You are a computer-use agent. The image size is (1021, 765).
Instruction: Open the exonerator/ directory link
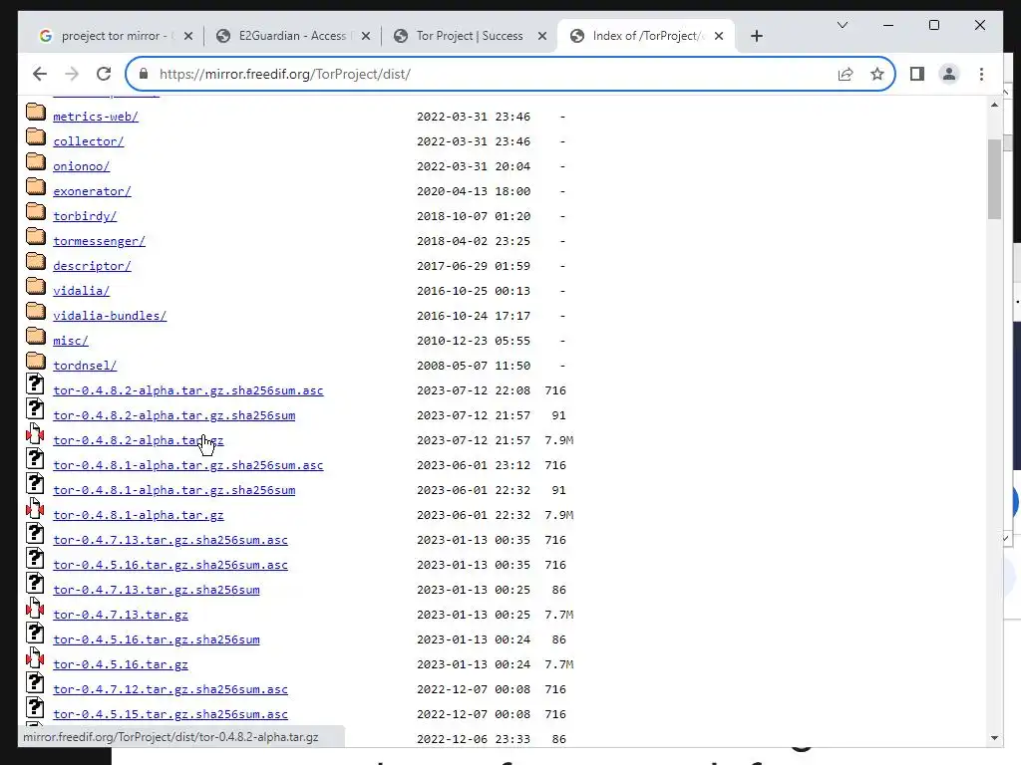pos(92,191)
